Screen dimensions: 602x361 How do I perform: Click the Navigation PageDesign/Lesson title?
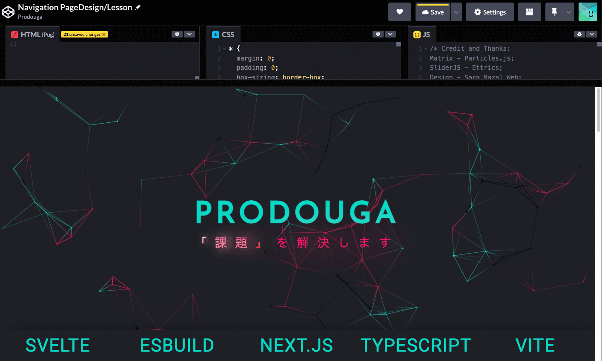[75, 7]
